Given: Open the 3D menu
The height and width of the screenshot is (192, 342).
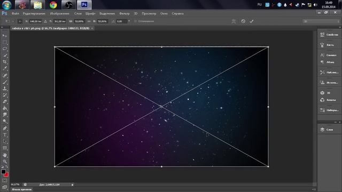Looking at the screenshot, I should (x=136, y=13).
